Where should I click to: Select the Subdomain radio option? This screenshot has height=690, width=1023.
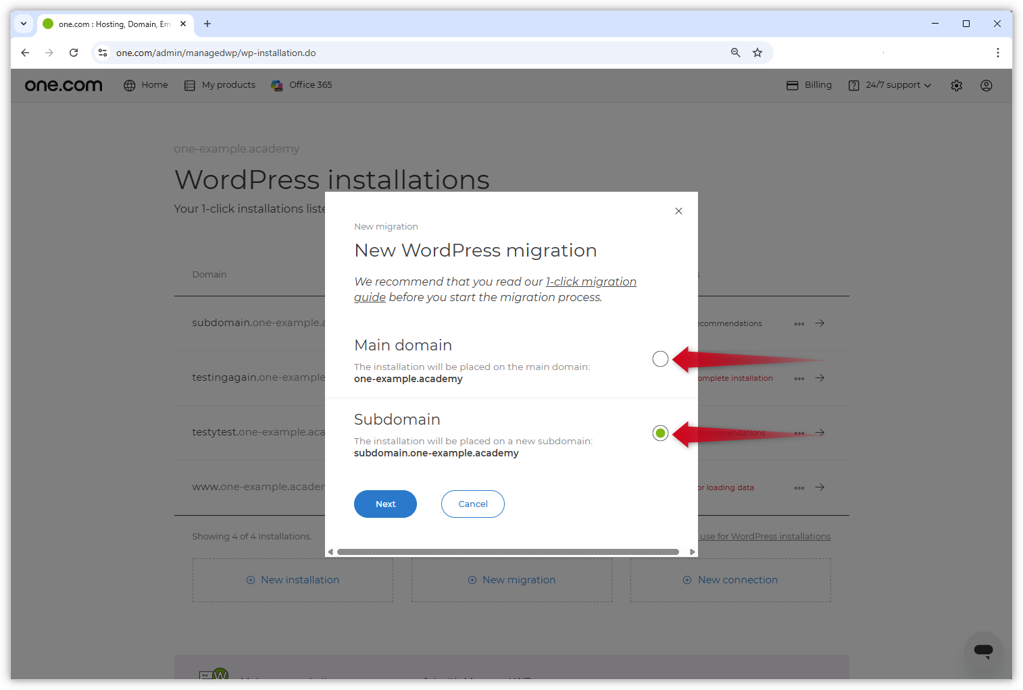pyautogui.click(x=660, y=433)
